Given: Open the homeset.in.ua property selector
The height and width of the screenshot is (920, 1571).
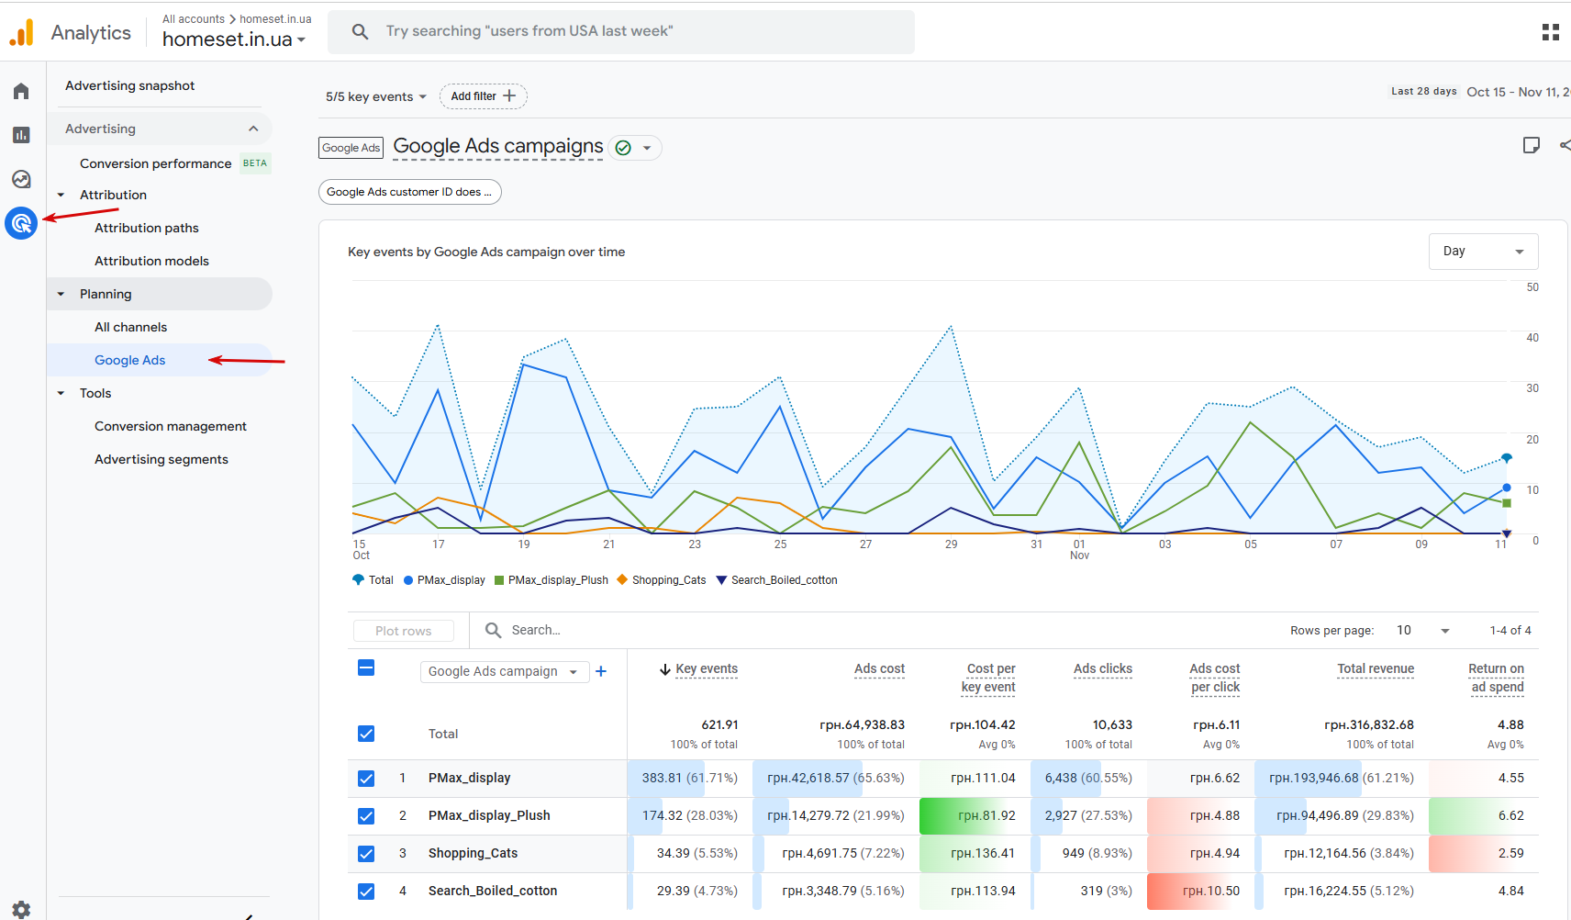Looking at the screenshot, I should coord(234,39).
